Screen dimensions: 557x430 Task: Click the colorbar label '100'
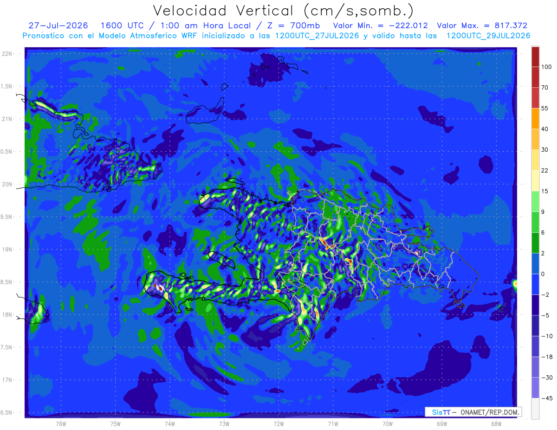(x=546, y=67)
